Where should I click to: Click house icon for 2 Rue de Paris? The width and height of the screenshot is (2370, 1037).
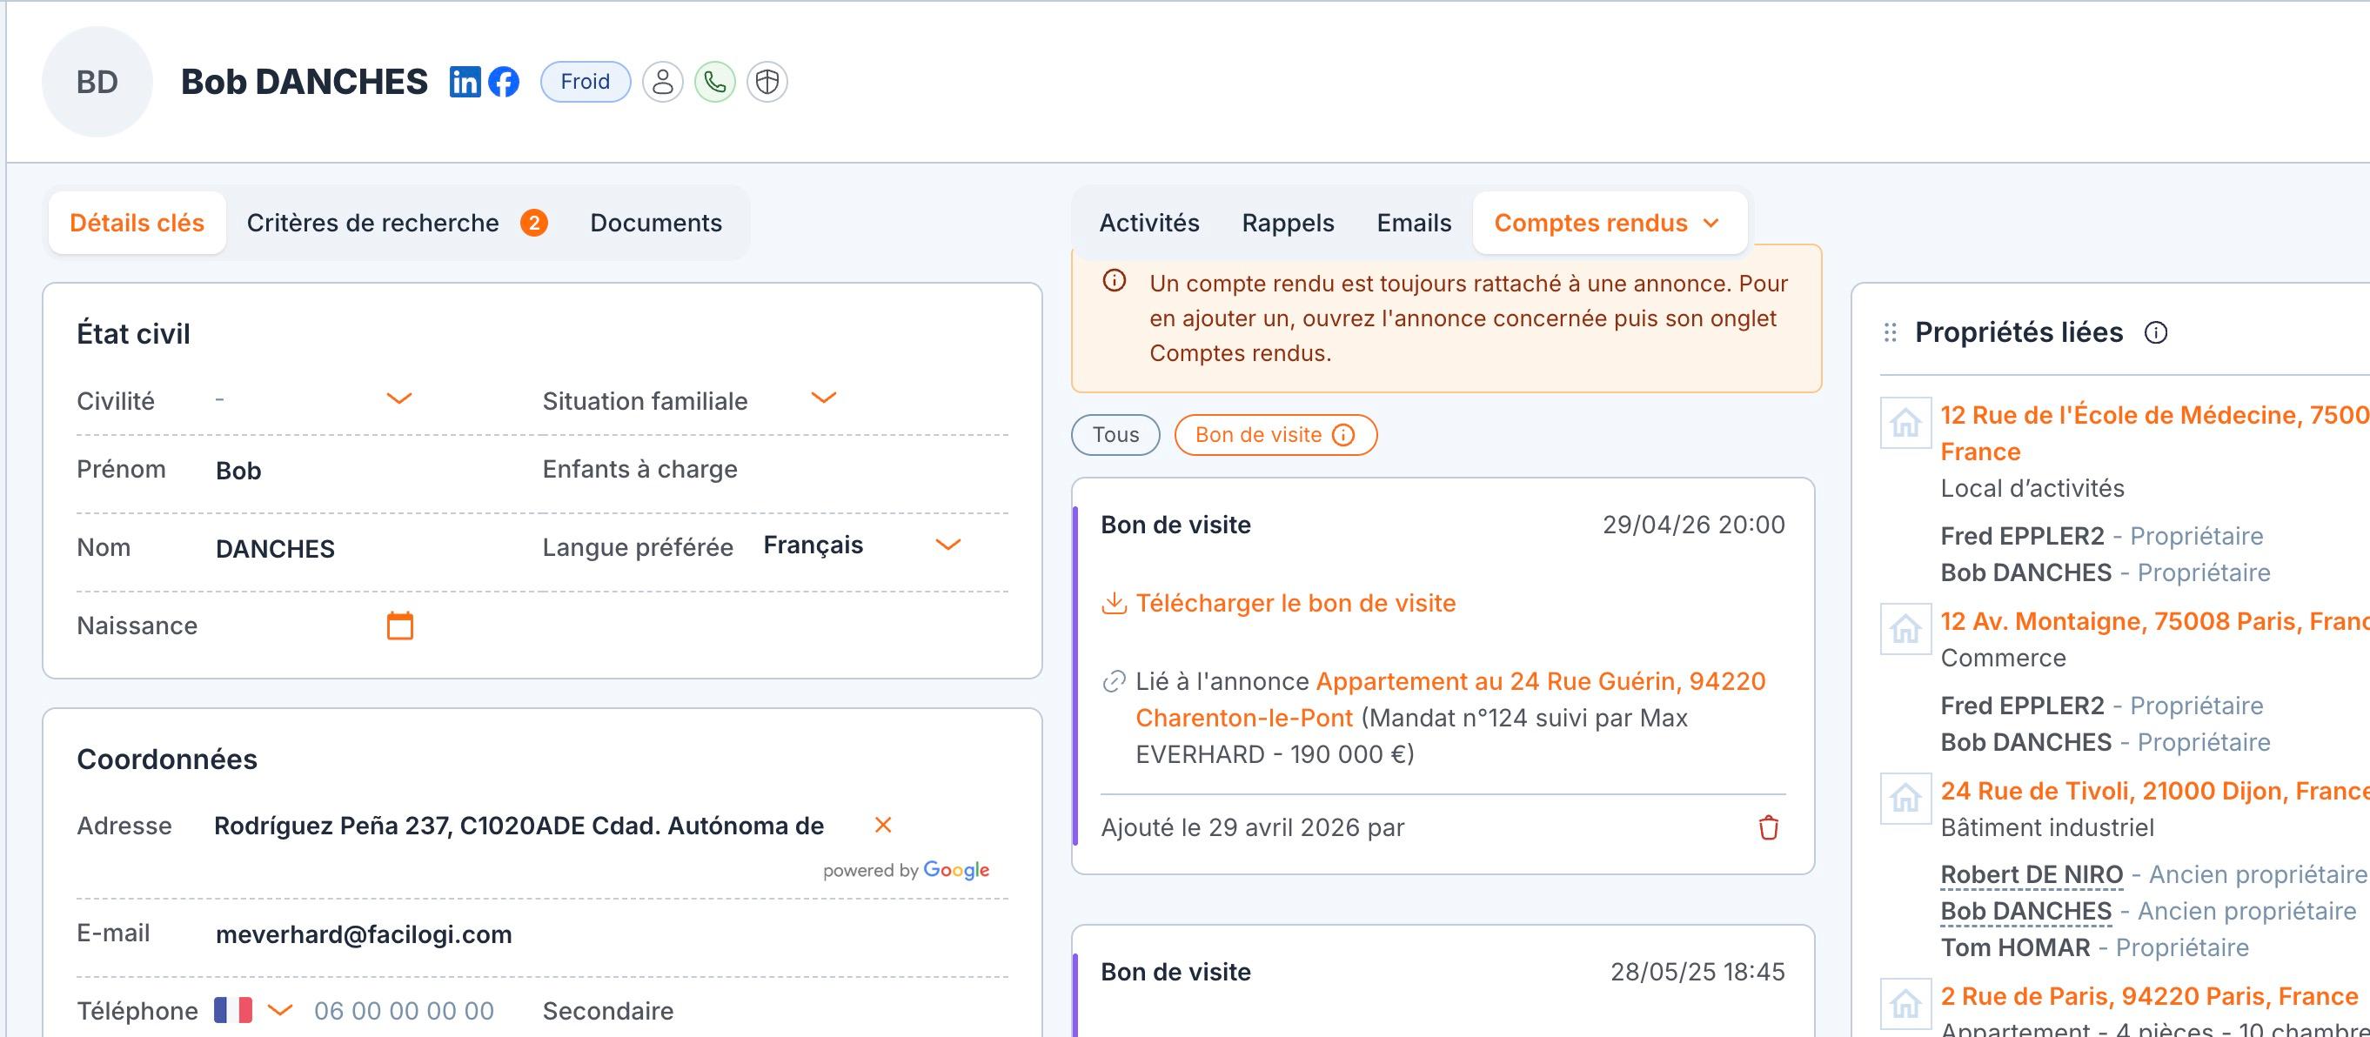(1905, 1003)
